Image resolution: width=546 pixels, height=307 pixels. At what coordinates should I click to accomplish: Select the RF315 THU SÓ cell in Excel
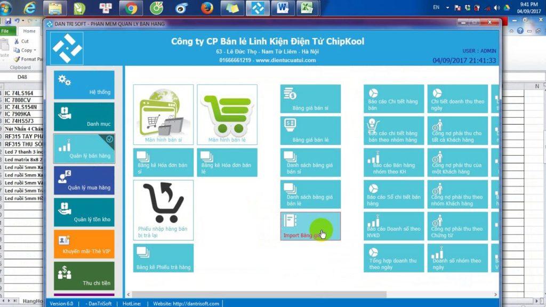[x=22, y=144]
